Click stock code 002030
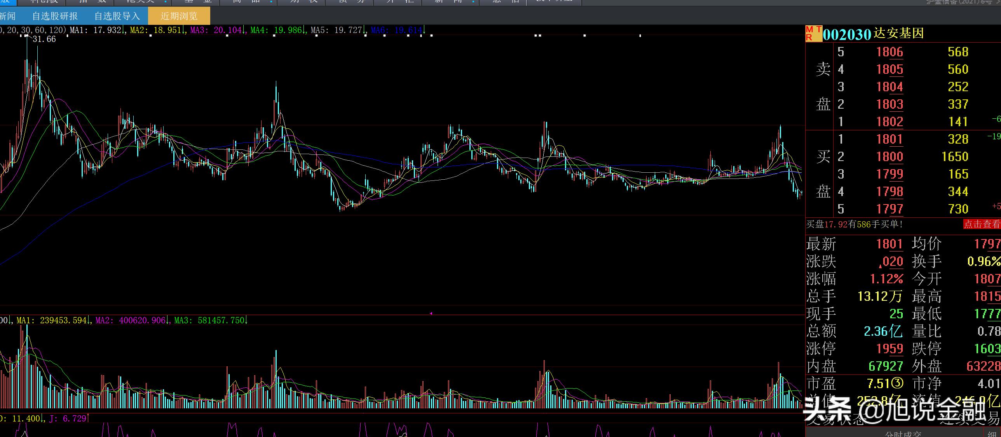The height and width of the screenshot is (437, 1001). pos(847,35)
